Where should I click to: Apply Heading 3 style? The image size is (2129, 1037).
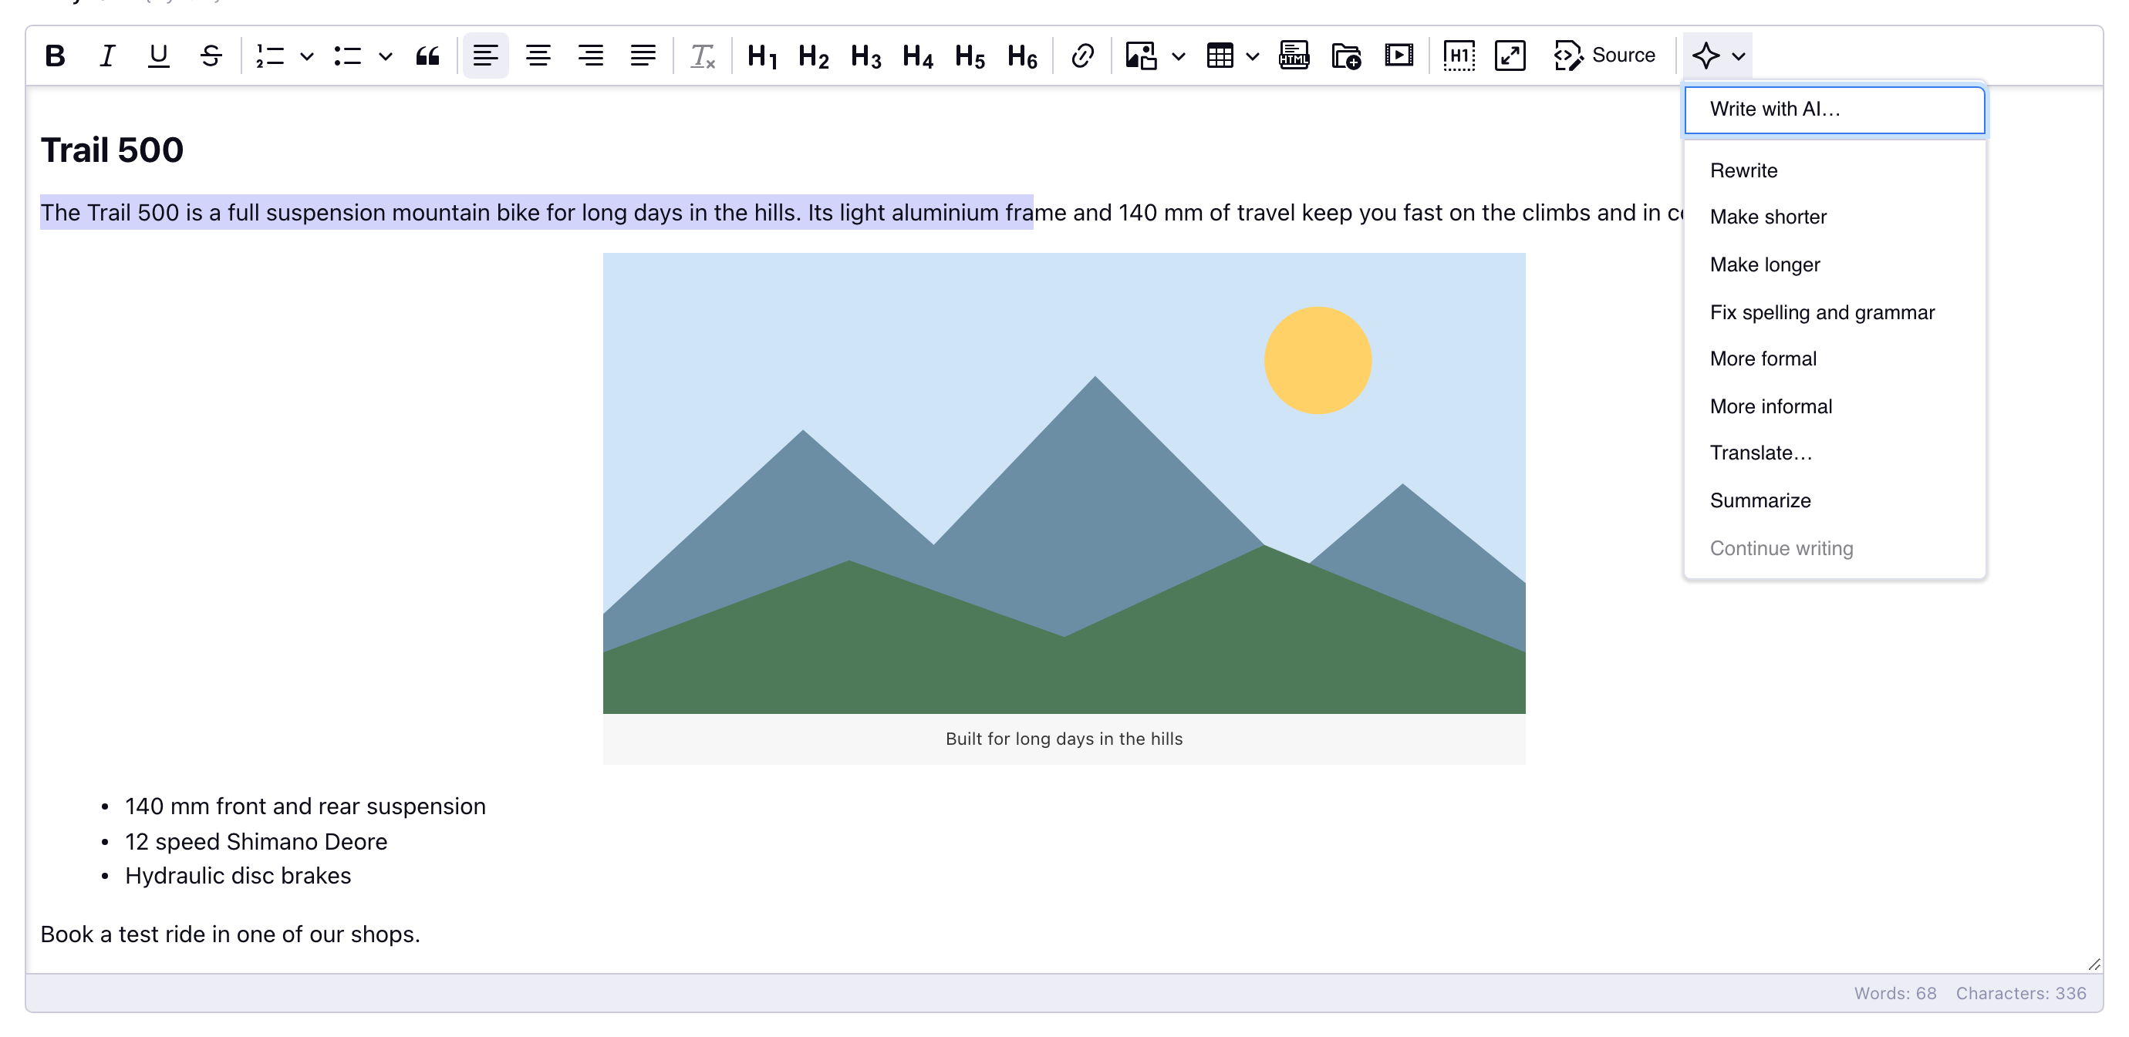pyautogui.click(x=865, y=56)
